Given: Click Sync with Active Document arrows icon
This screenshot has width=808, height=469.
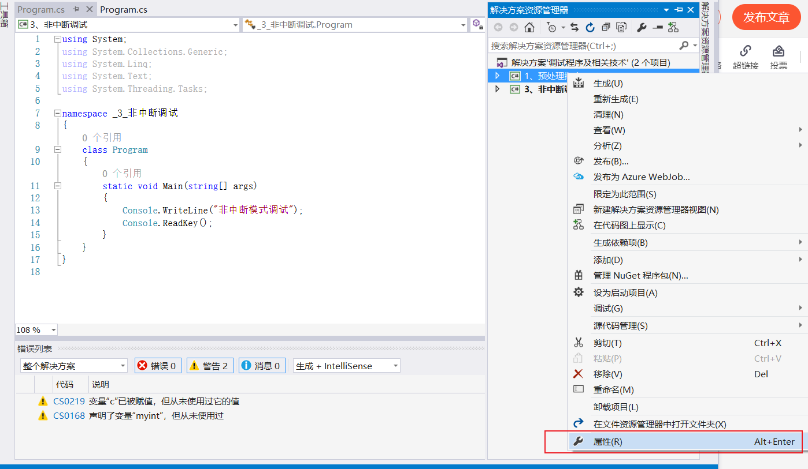Looking at the screenshot, I should [575, 27].
